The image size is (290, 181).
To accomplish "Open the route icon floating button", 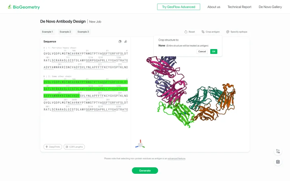I will coord(278,151).
